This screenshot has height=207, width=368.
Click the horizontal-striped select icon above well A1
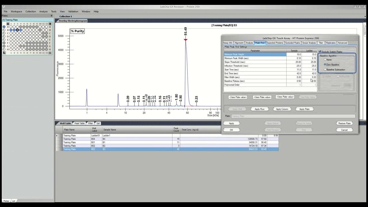point(8,24)
